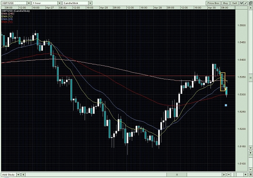Click the horizontal zoom out minus button
Screen dimensions: 253x178
click(x=229, y=175)
